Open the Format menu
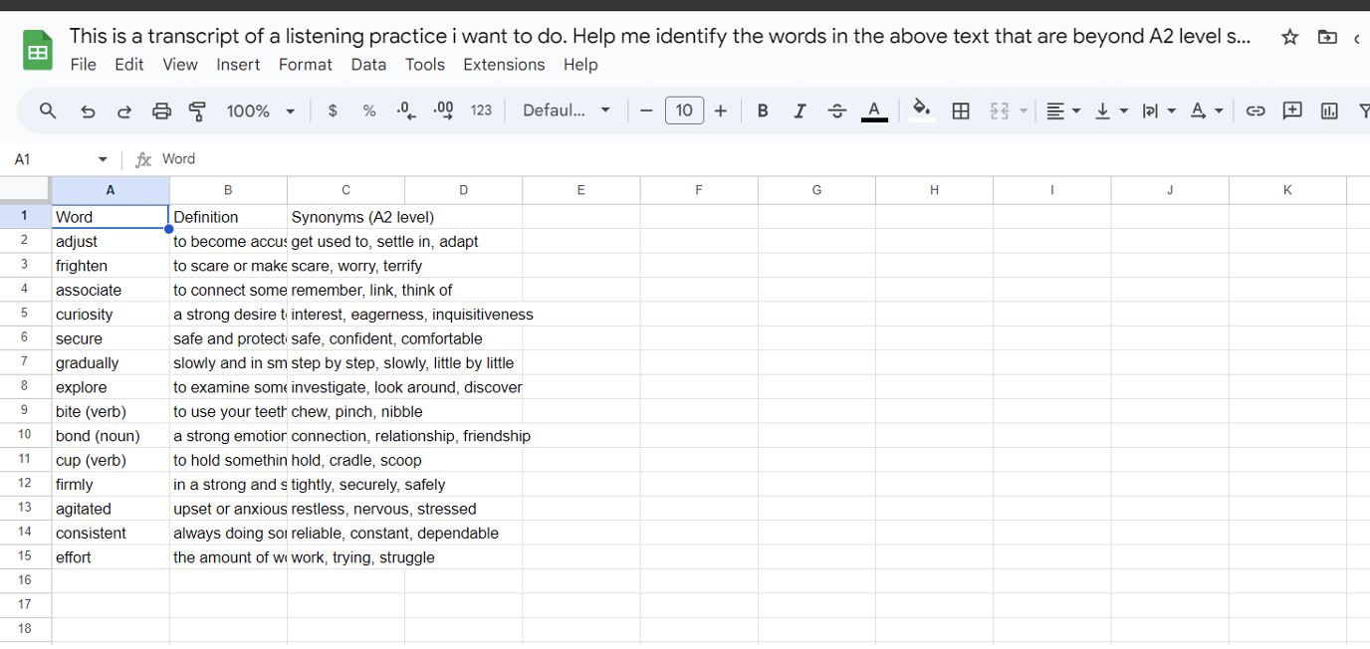The width and height of the screenshot is (1370, 649). tap(305, 65)
